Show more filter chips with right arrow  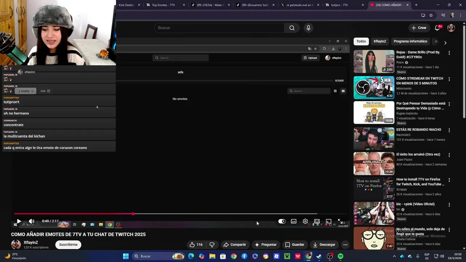point(445,43)
